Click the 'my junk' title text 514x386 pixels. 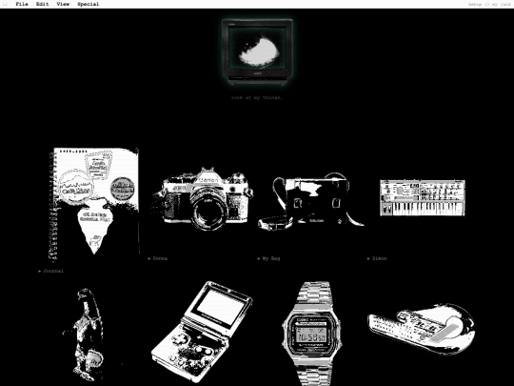click(x=502, y=4)
